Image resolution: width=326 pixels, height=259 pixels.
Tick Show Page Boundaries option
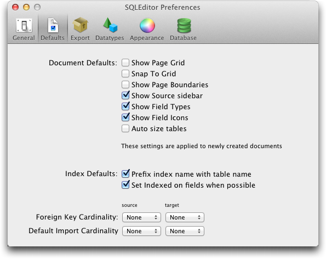pyautogui.click(x=125, y=85)
